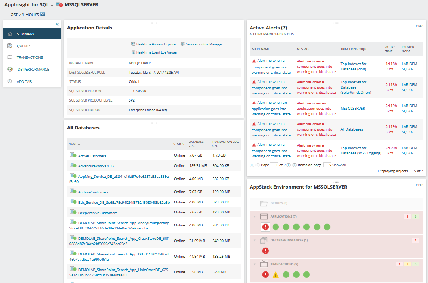Open the ArchiveCustomers database link

click(93, 192)
